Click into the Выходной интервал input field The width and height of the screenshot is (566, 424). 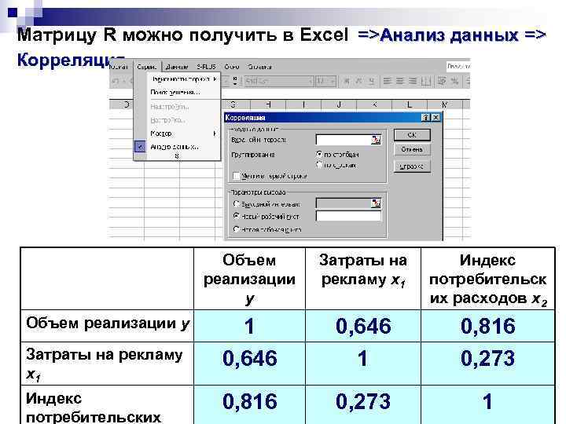344,203
